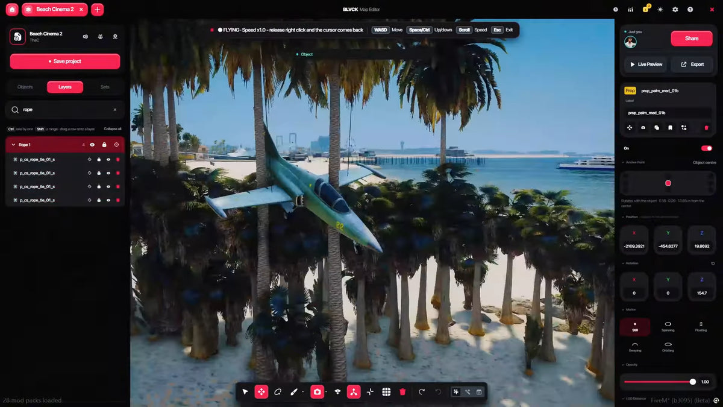Image resolution: width=723 pixels, height=407 pixels.
Task: Delete selection with toolbar trash icon
Action: (x=402, y=392)
